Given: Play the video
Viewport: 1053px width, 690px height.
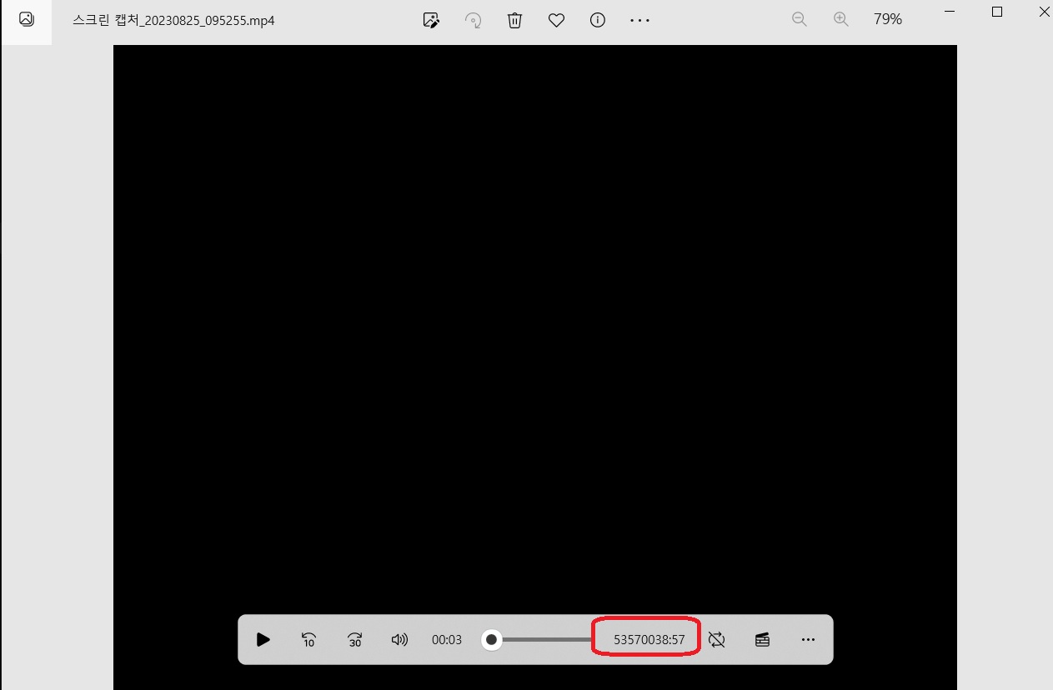Looking at the screenshot, I should coord(263,640).
